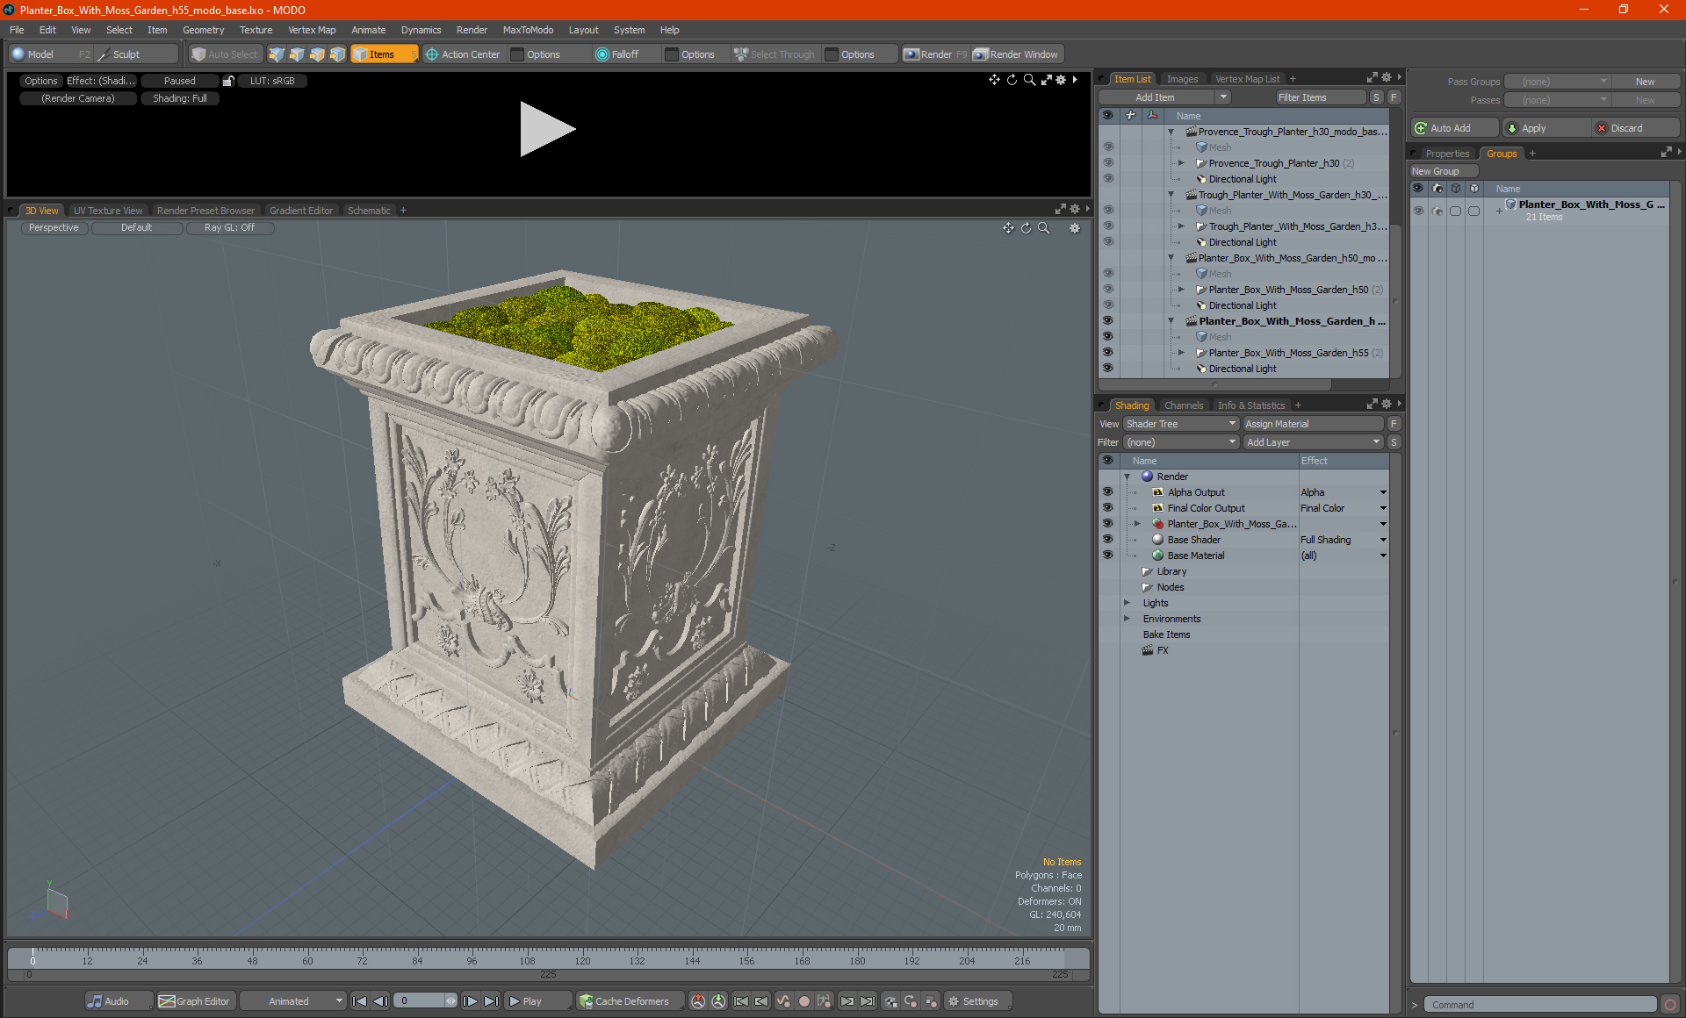Switch to the Channels tab

click(1183, 405)
